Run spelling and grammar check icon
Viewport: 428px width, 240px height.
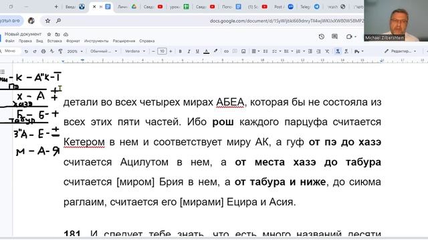(52, 51)
